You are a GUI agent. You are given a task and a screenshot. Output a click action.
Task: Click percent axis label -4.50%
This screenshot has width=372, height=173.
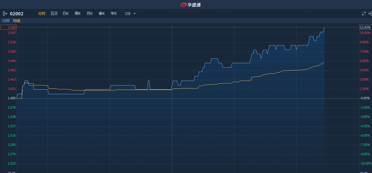[365, 126]
